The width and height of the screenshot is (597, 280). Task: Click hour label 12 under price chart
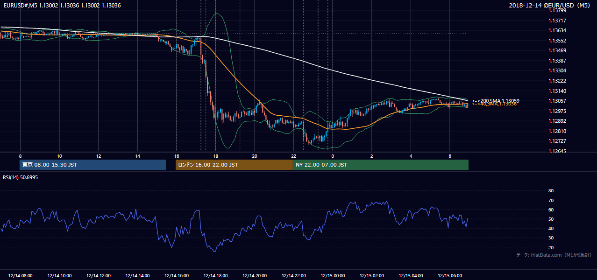[x=99, y=156]
